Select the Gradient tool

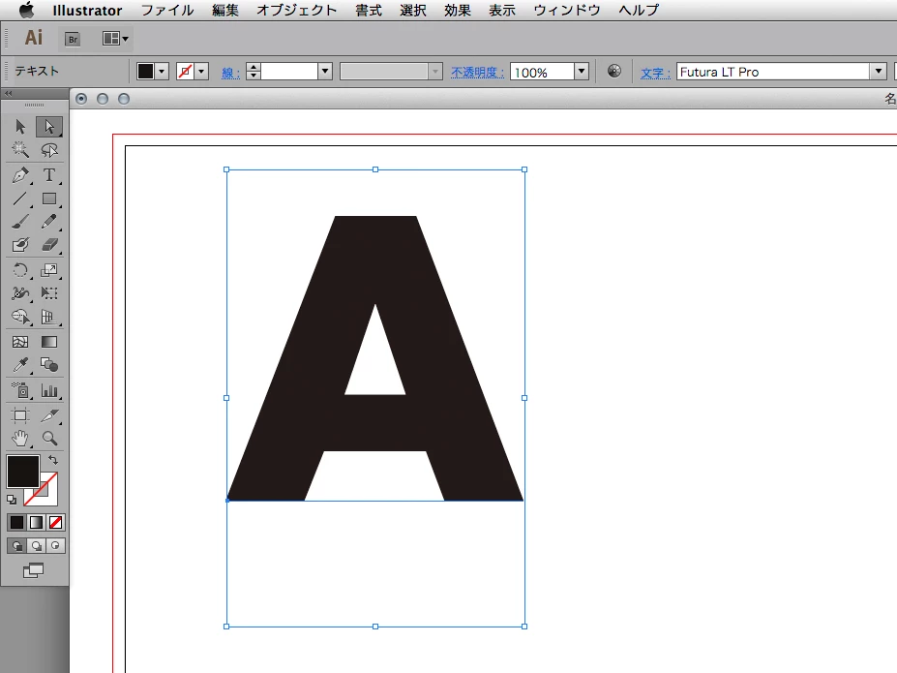coord(49,342)
